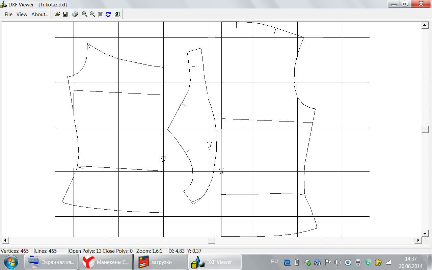This screenshot has width=432, height=270.
Task: Open the View menu
Action: click(22, 15)
